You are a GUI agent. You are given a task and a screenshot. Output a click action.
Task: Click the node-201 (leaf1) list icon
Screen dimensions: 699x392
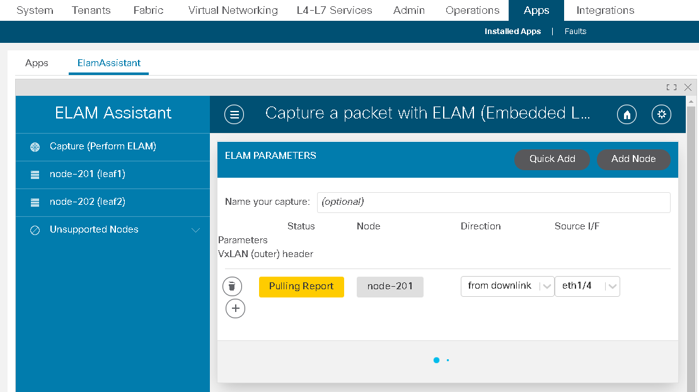pos(35,175)
